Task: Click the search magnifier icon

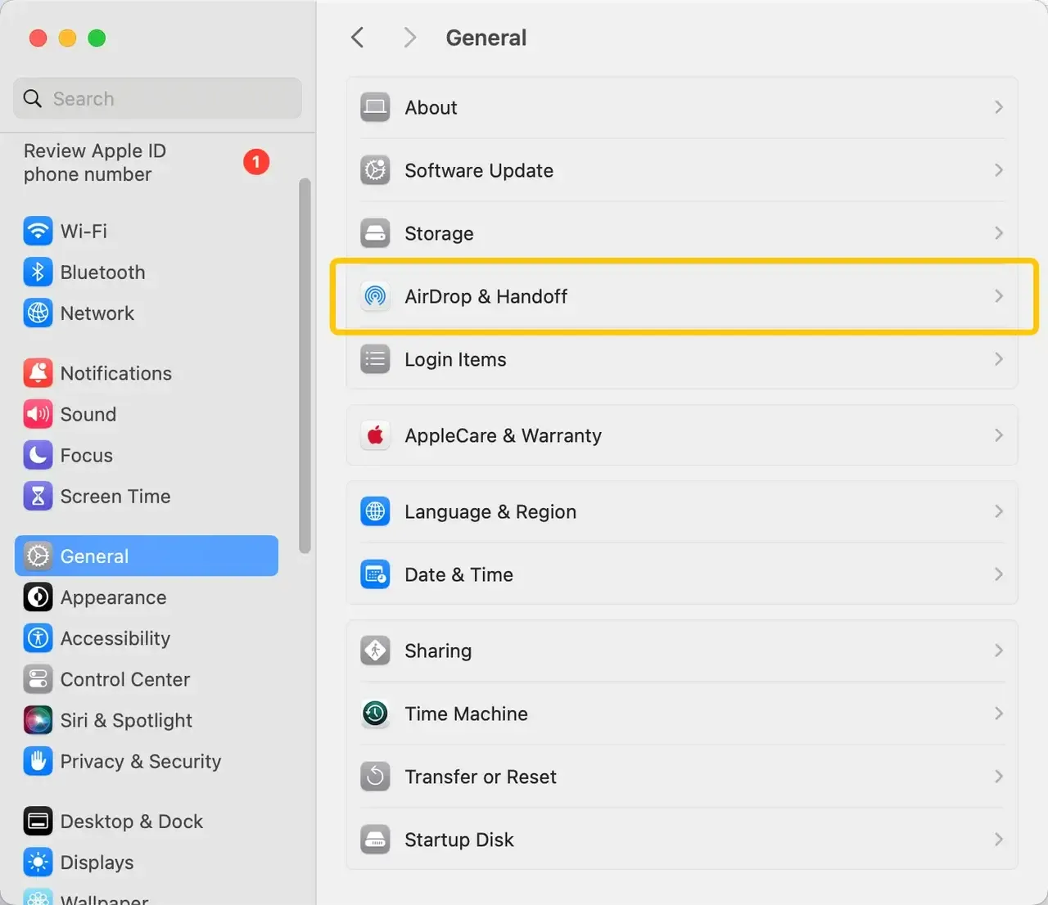Action: (33, 98)
